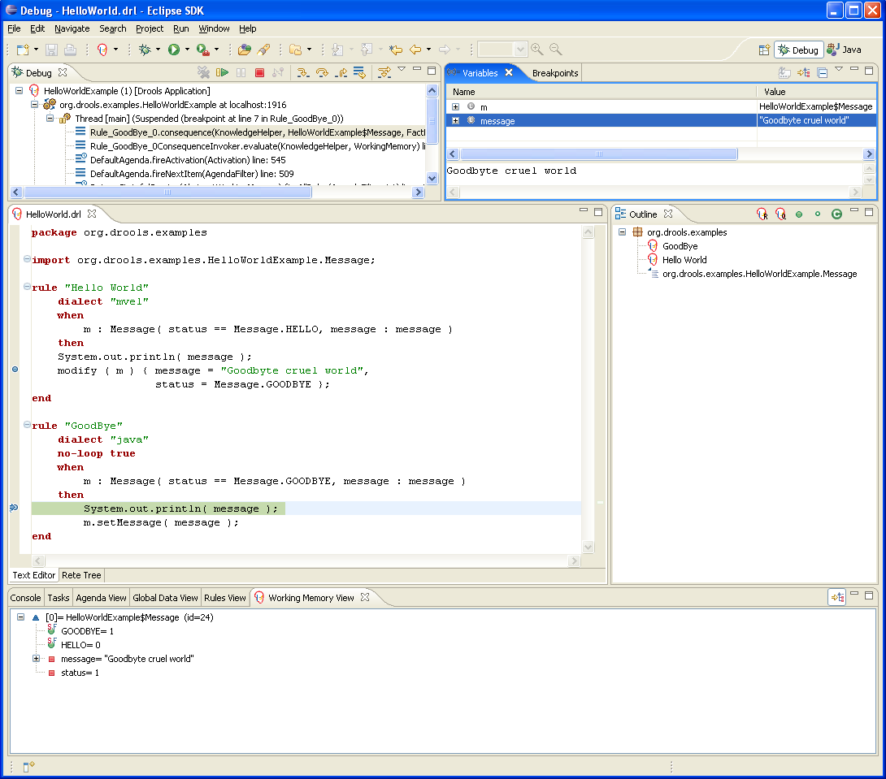Terminate the debug session with red stop
Screen dimensions: 886x779
(x=259, y=73)
